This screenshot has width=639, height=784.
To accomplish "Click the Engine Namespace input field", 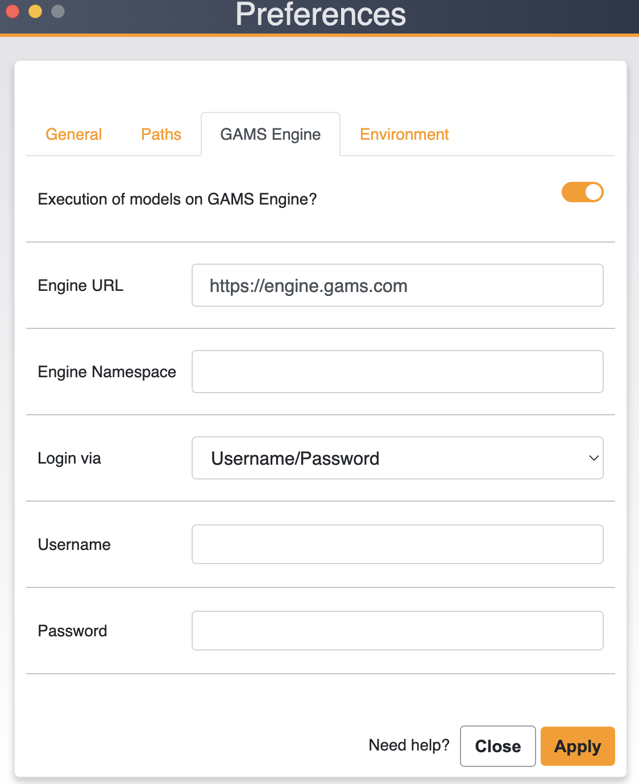I will pyautogui.click(x=397, y=372).
